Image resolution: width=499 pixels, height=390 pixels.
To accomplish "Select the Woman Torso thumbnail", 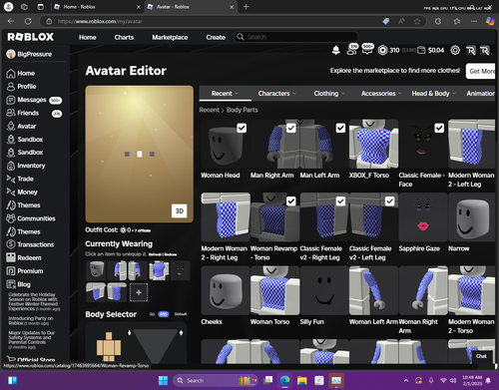I will pos(274,290).
